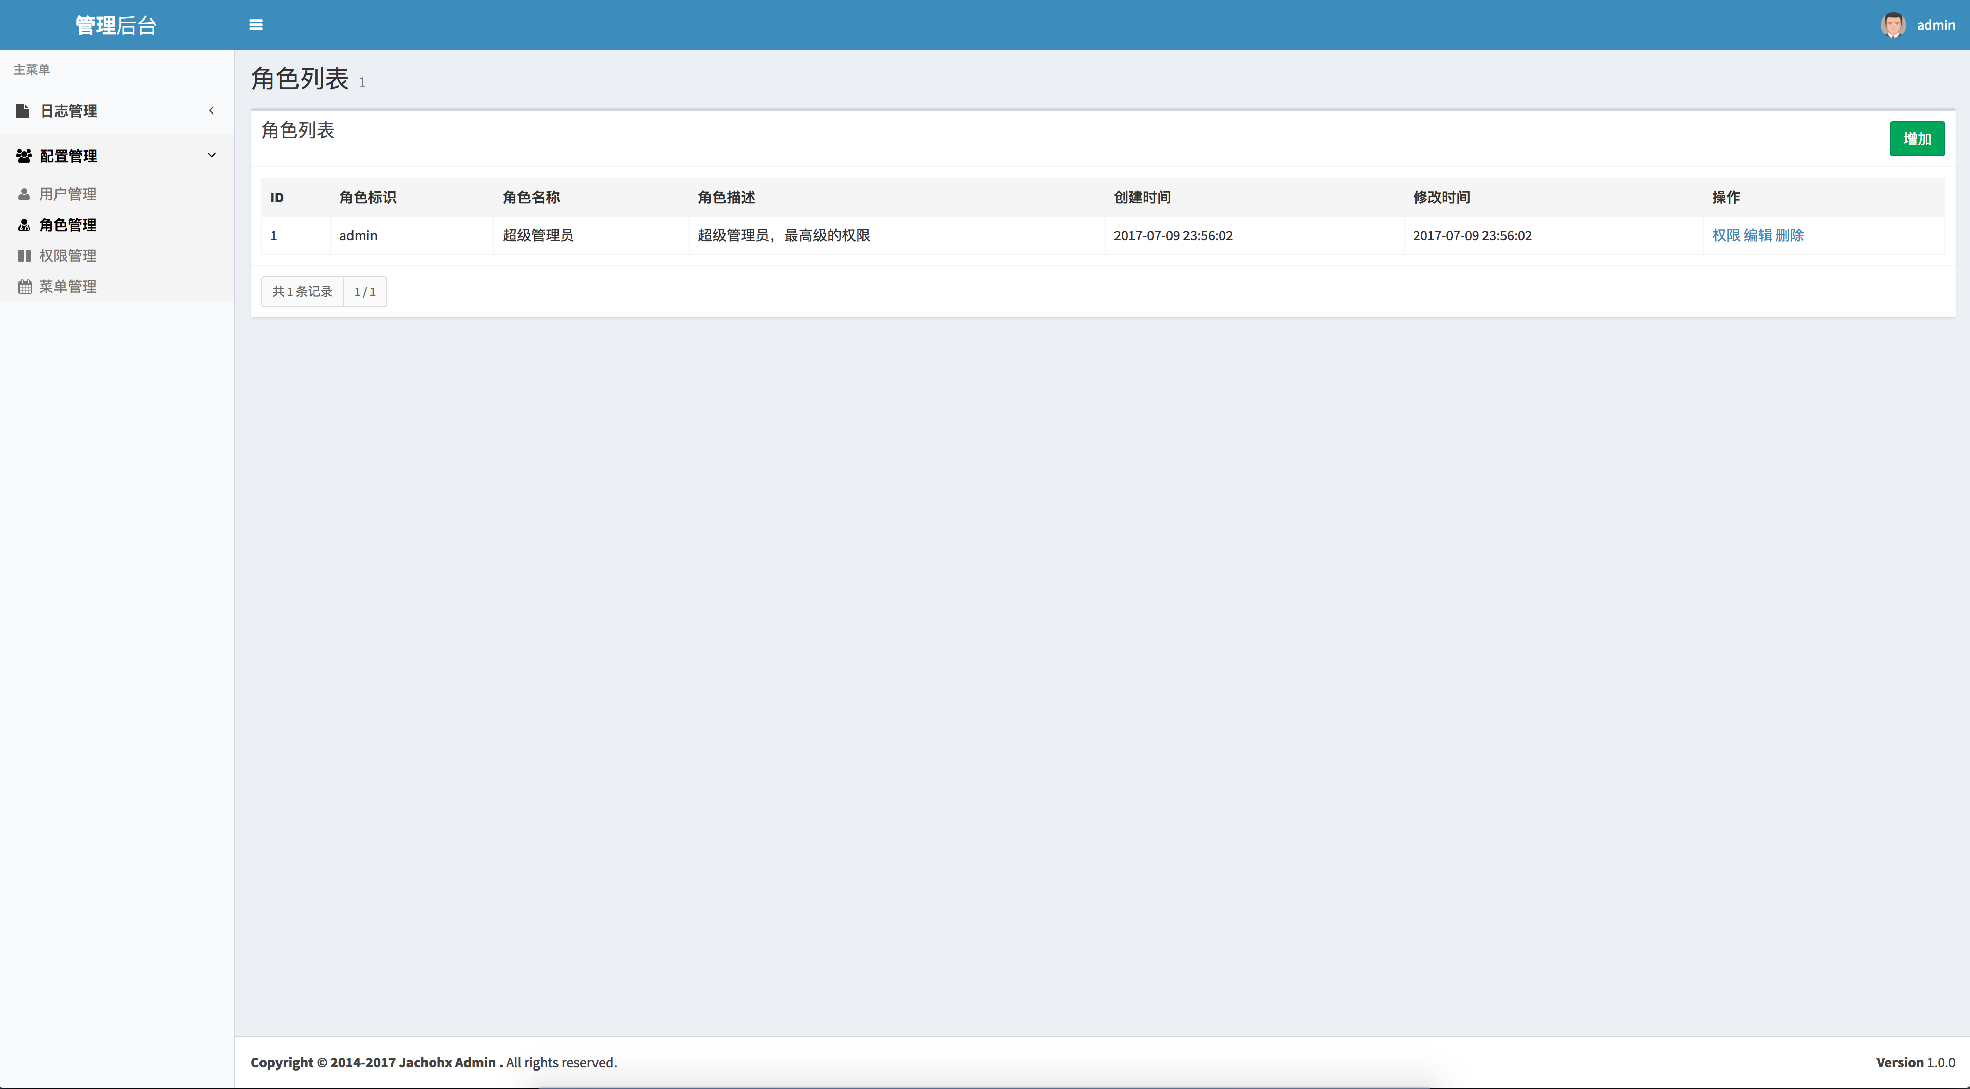
Task: Toggle the hamburger sidebar menu icon
Action: [x=255, y=25]
